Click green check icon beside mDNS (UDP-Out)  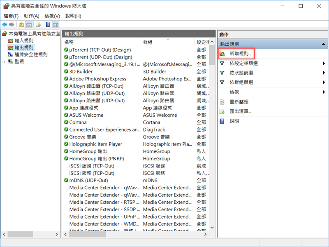66,180
